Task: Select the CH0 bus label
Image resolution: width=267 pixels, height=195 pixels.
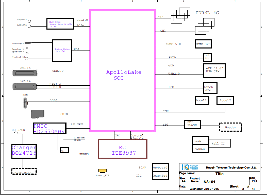Action: pyautogui.click(x=160, y=17)
